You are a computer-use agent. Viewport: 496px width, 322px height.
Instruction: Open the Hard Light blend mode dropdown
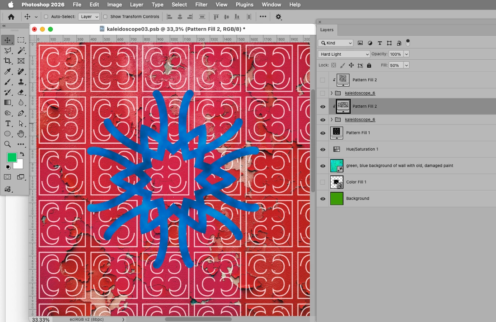pyautogui.click(x=344, y=54)
